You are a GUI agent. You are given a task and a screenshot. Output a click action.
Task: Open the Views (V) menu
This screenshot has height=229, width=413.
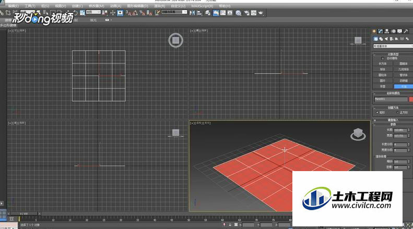61,6
